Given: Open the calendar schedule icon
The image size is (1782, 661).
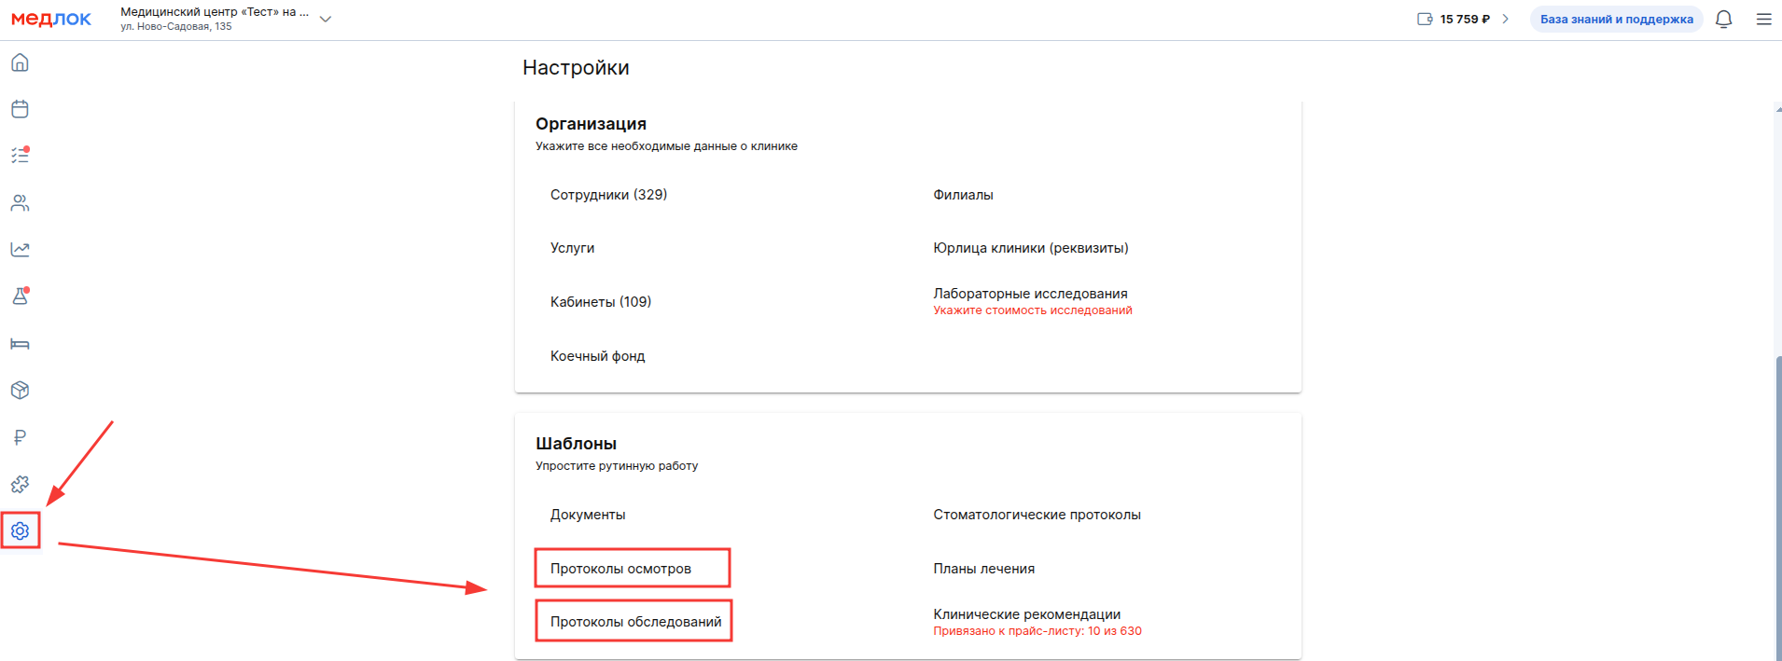Looking at the screenshot, I should coord(20,109).
